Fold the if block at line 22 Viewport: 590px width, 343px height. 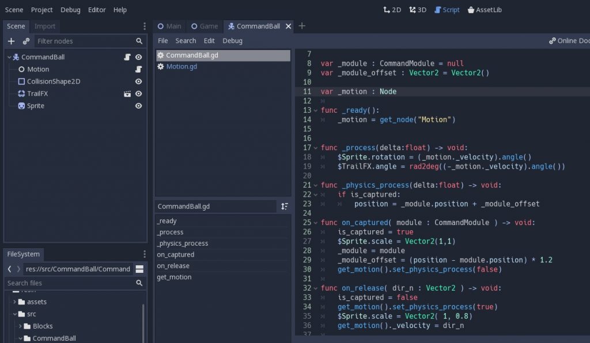(x=315, y=195)
